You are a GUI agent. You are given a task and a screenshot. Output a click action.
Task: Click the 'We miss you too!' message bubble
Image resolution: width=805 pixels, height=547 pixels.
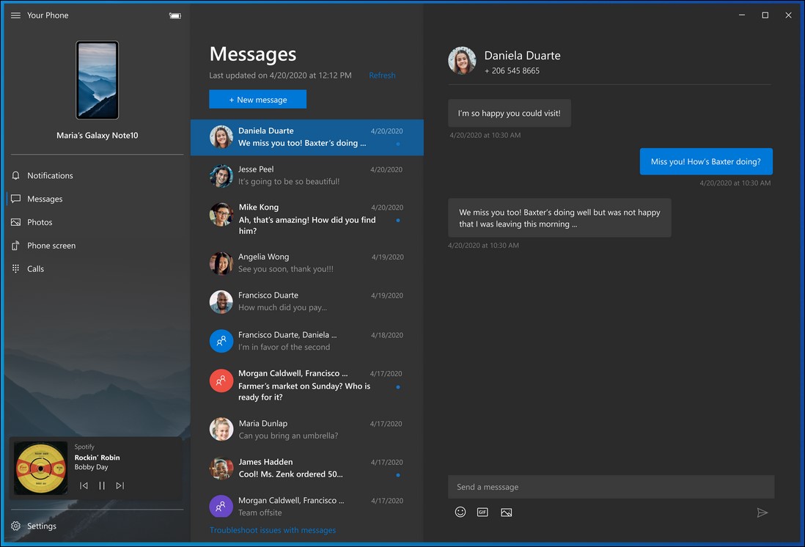tap(559, 218)
